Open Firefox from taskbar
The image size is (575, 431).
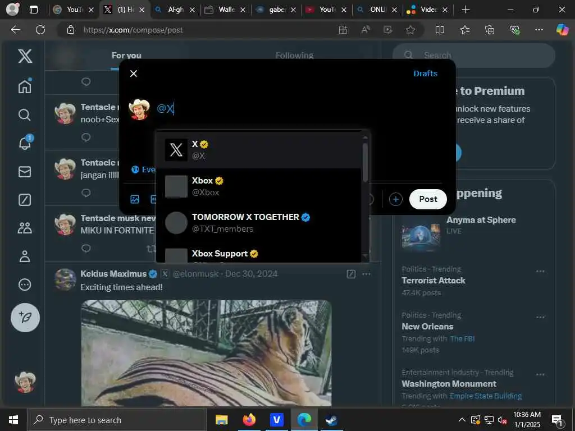pos(249,420)
